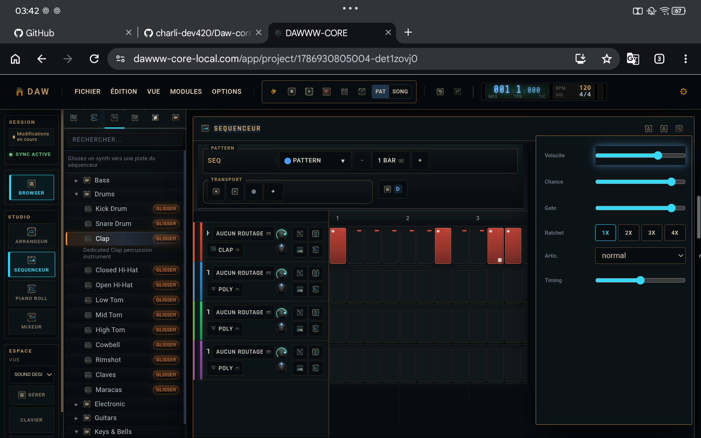The image size is (701, 438).
Task: Open the piano keyboard icon on CLAP track
Action: (300, 250)
